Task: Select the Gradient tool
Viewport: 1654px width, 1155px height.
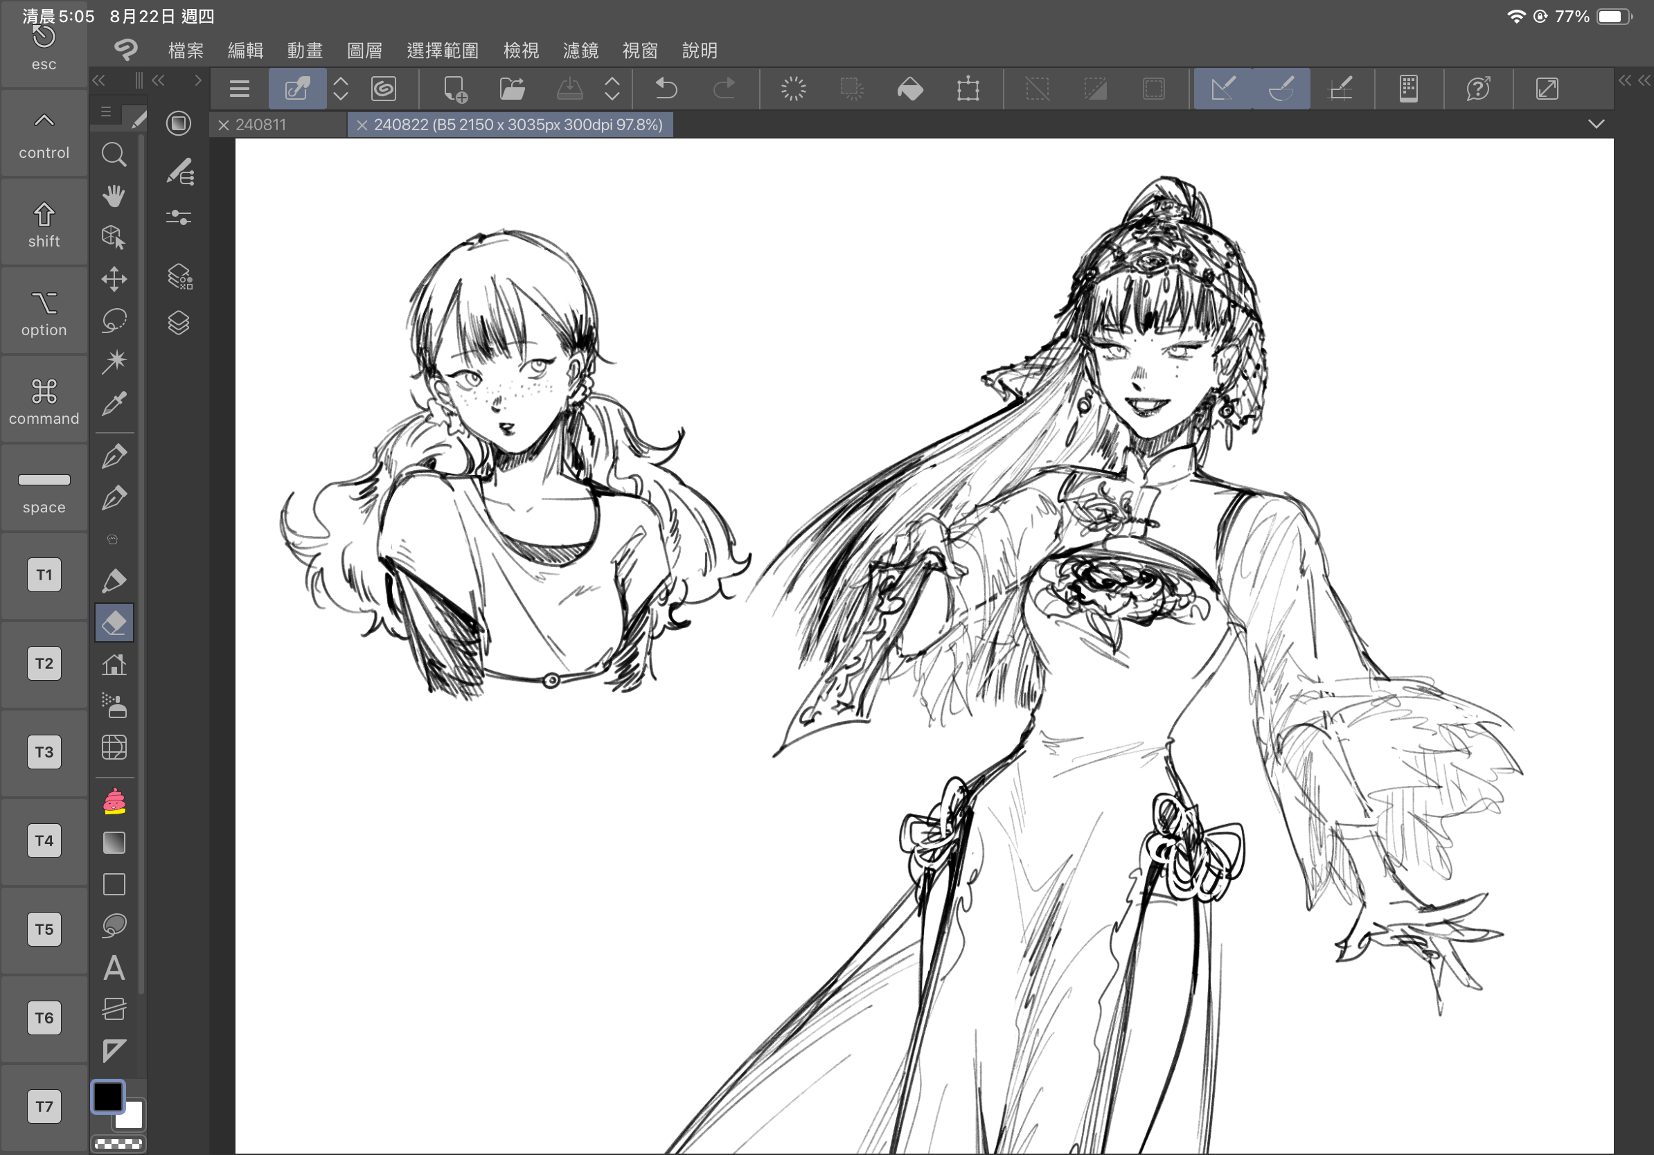Action: click(114, 843)
